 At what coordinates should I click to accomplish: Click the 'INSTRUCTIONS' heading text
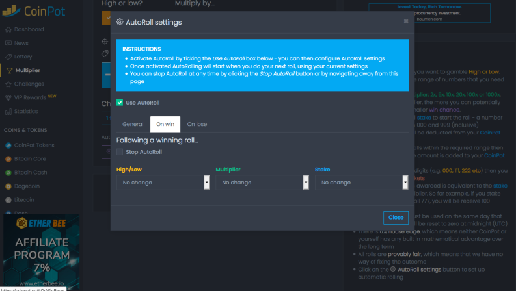pos(141,49)
